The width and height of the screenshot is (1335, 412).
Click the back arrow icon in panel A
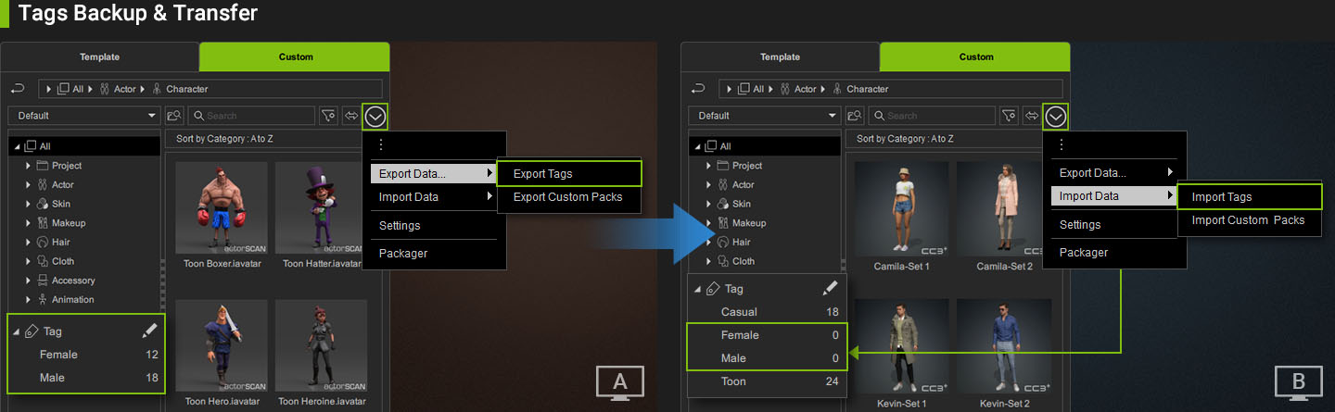click(x=17, y=89)
